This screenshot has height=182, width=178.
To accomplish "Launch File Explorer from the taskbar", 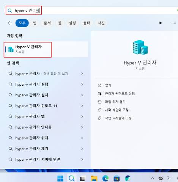I will pyautogui.click(x=94, y=178).
